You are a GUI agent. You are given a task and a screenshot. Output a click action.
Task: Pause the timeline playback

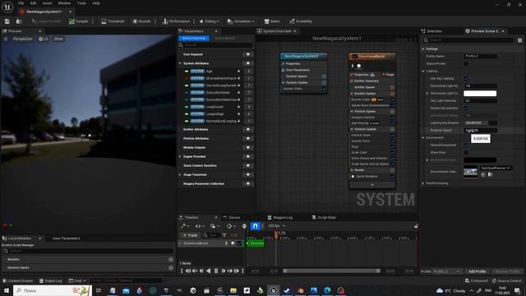pyautogui.click(x=216, y=271)
